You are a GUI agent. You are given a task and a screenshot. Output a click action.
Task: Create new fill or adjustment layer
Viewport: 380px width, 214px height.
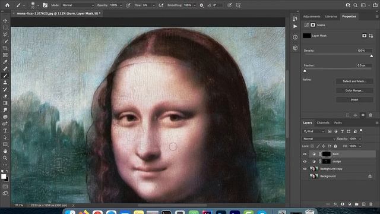pyautogui.click(x=350, y=204)
